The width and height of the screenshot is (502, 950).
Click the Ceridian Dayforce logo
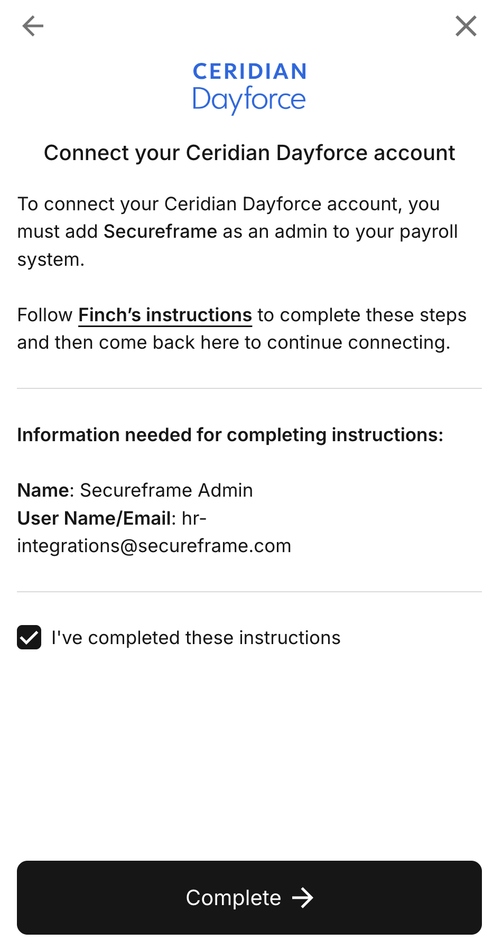(249, 88)
